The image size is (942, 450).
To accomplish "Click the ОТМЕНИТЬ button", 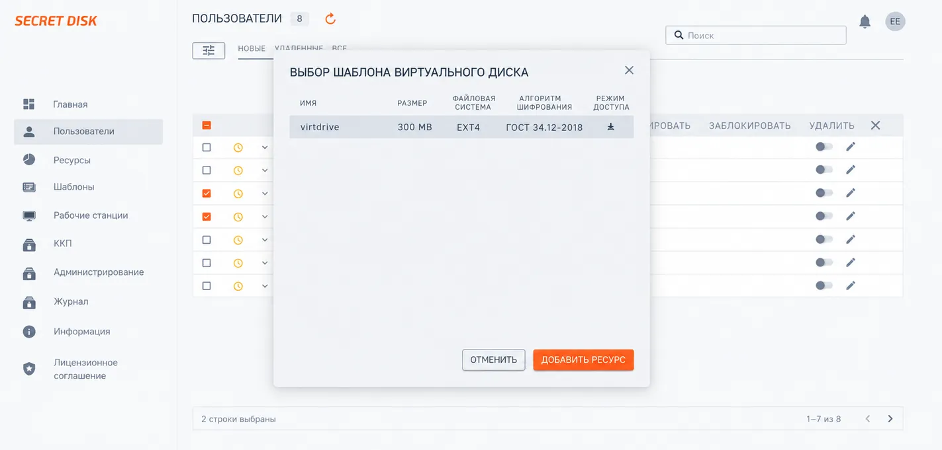I will coord(494,360).
